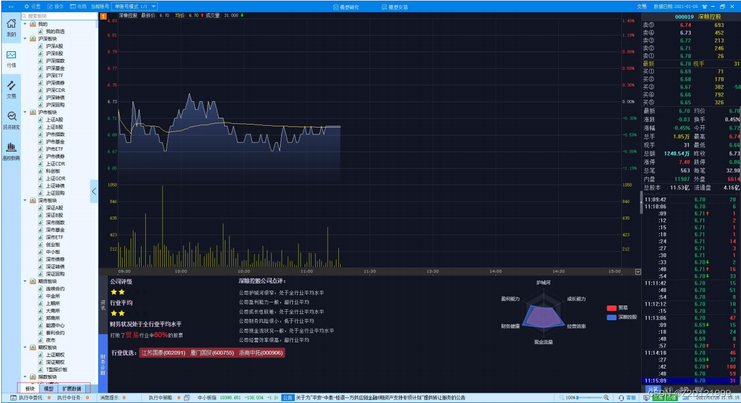Viewport: 741px width, 403px height.
Task: Open the 操作 menu in top bar
Action: point(55,6)
